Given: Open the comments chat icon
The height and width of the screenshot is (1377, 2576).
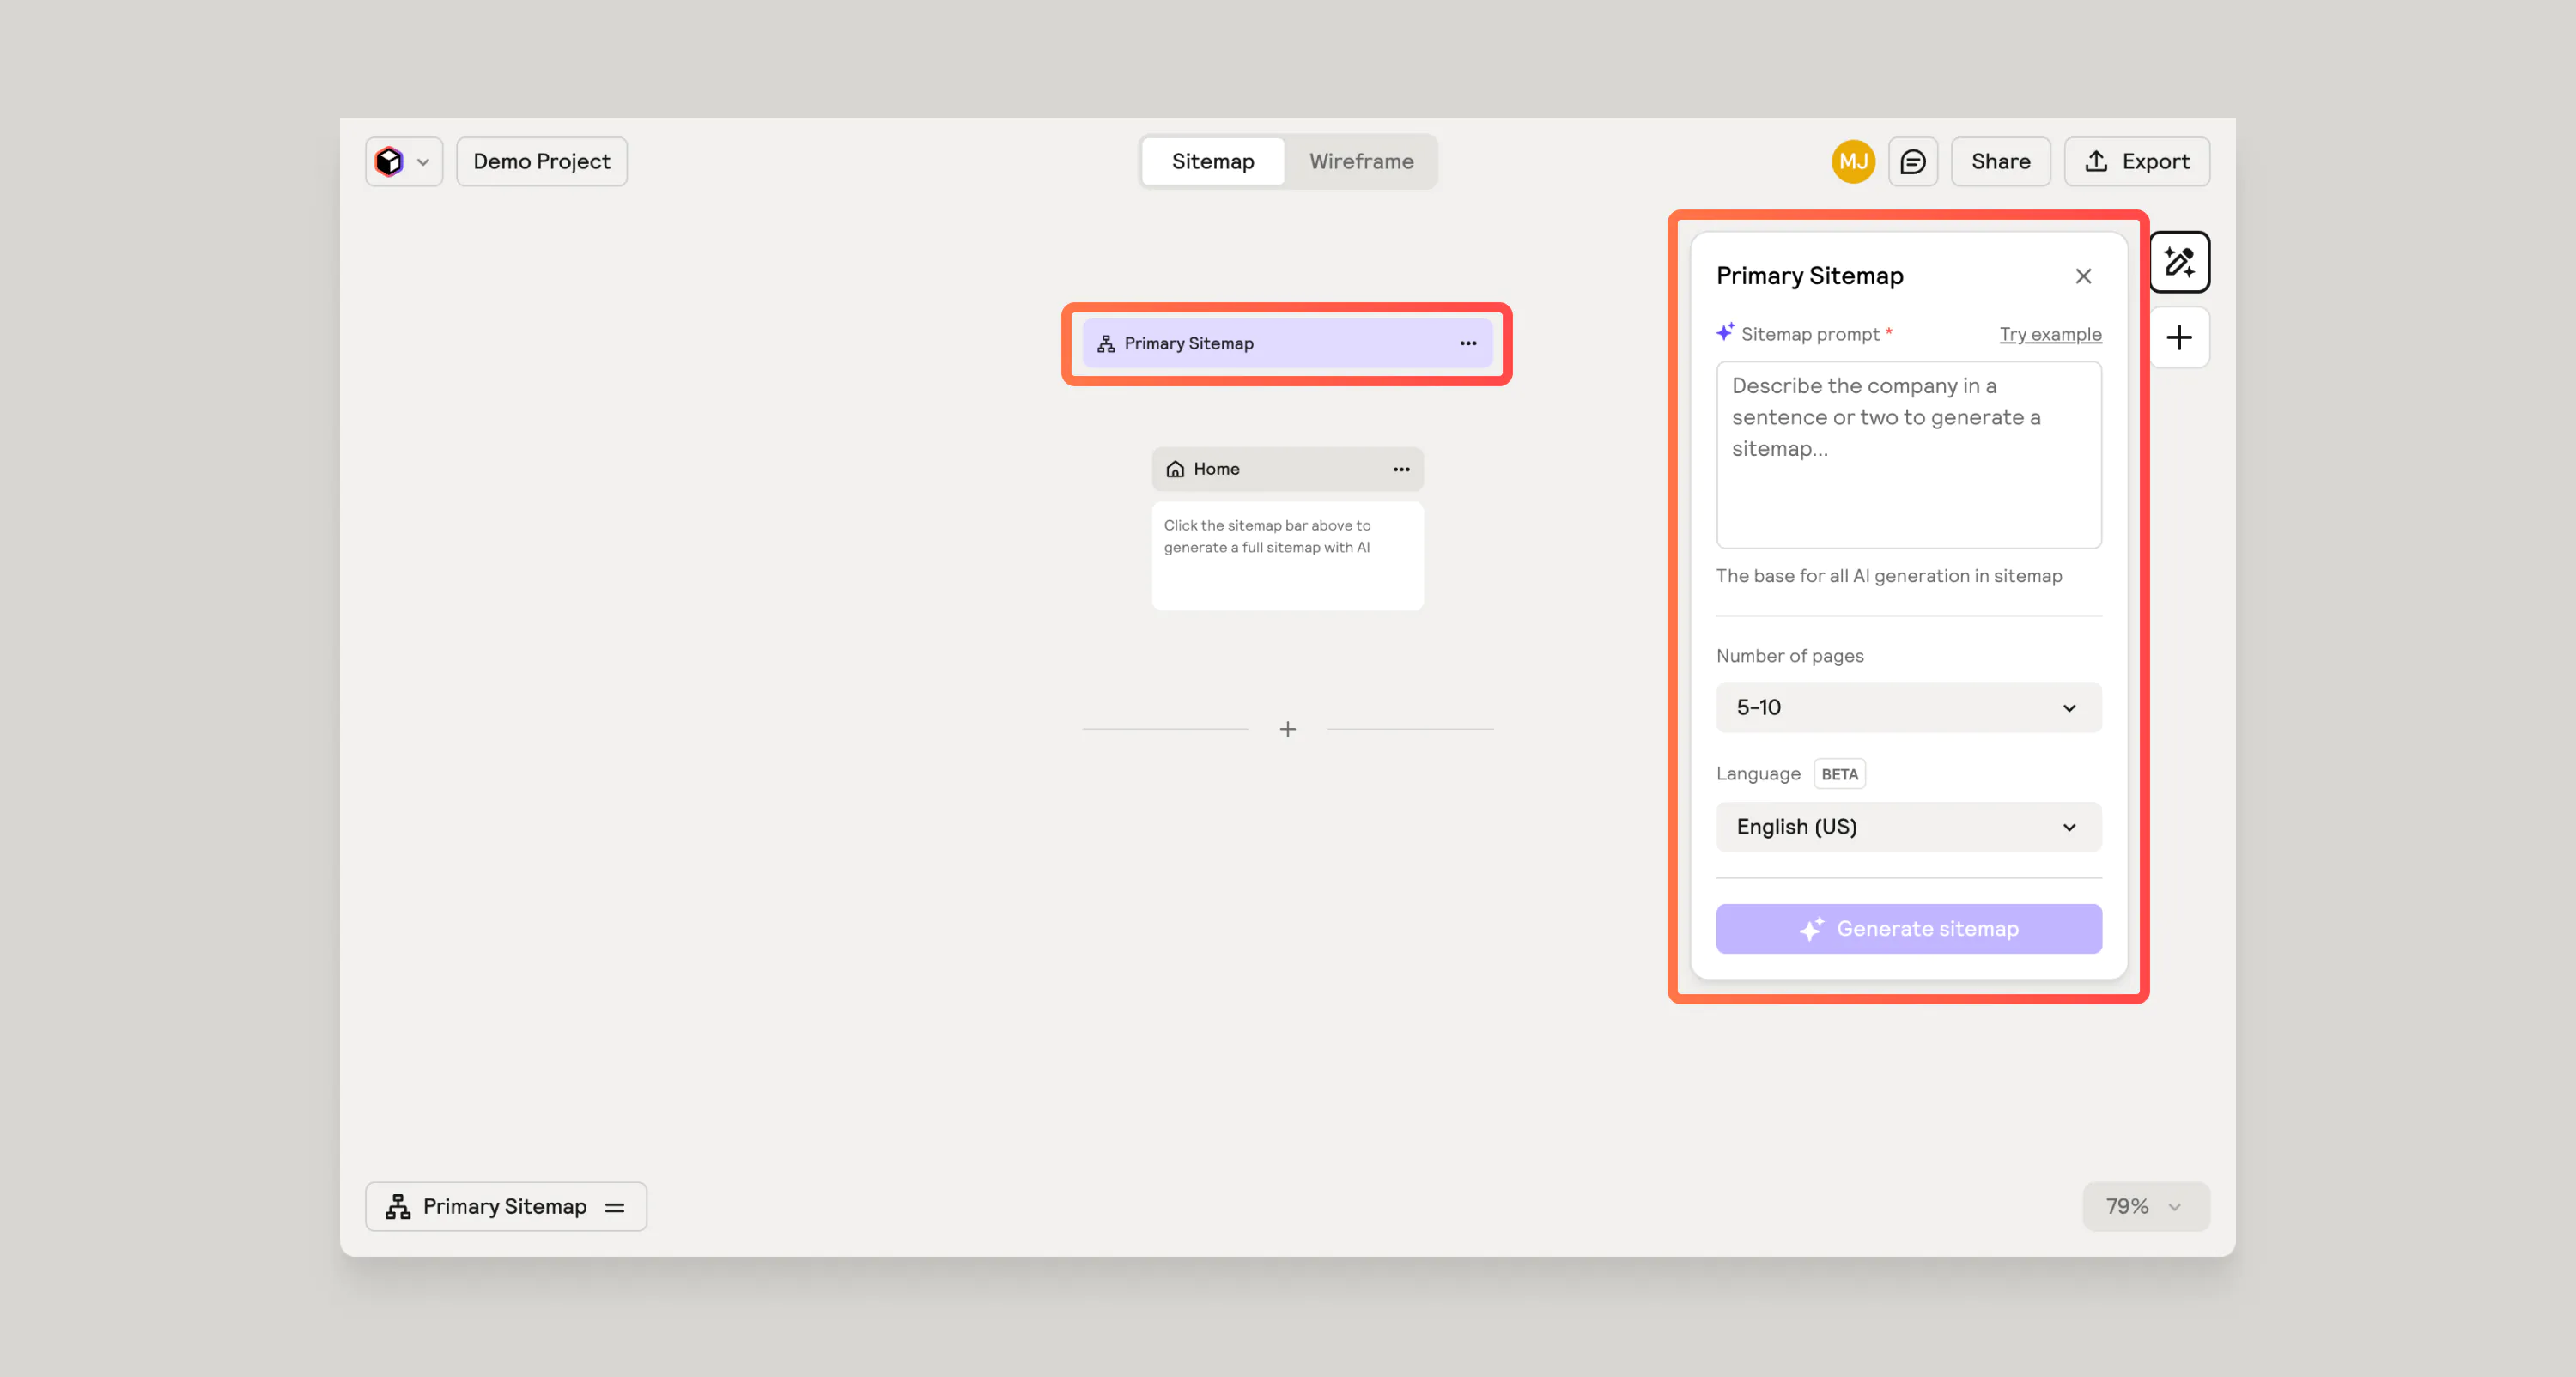Looking at the screenshot, I should coord(1912,161).
